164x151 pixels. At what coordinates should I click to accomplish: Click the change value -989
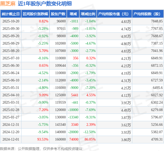[75, 29]
